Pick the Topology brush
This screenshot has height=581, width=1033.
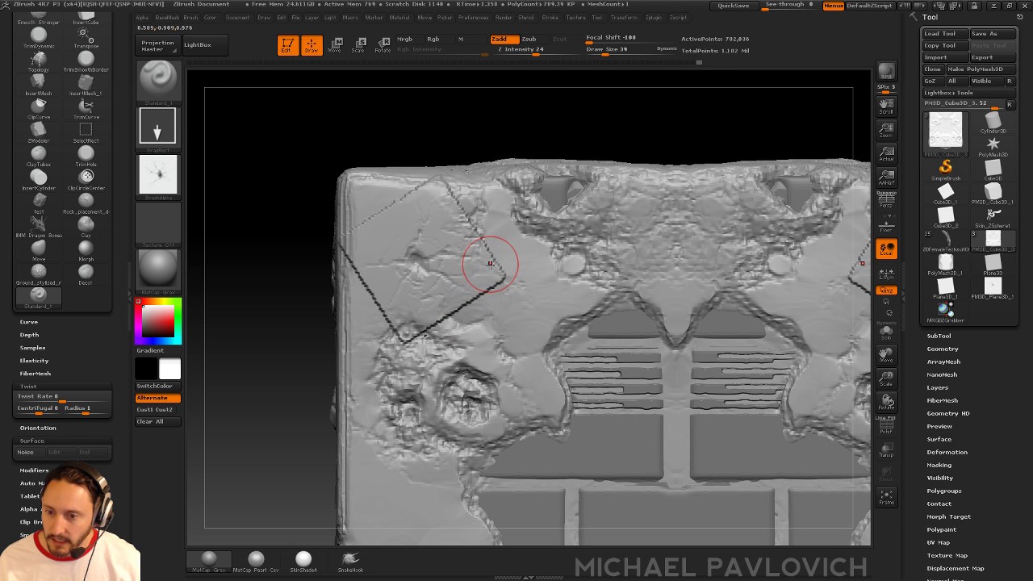point(38,62)
